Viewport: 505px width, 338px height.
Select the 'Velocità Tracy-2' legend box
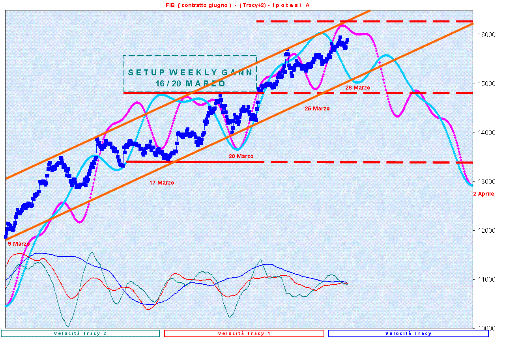tap(80, 333)
